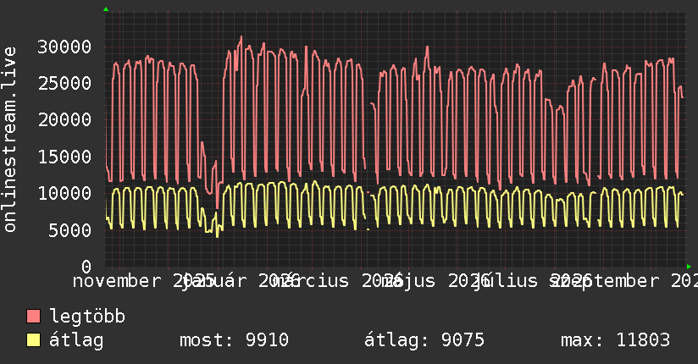Select the átlag legend label
Image resolution: width=698 pixels, height=364 pixels.
pos(76,340)
